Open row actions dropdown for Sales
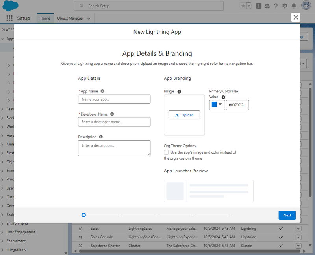315x255 pixels. pyautogui.click(x=298, y=229)
